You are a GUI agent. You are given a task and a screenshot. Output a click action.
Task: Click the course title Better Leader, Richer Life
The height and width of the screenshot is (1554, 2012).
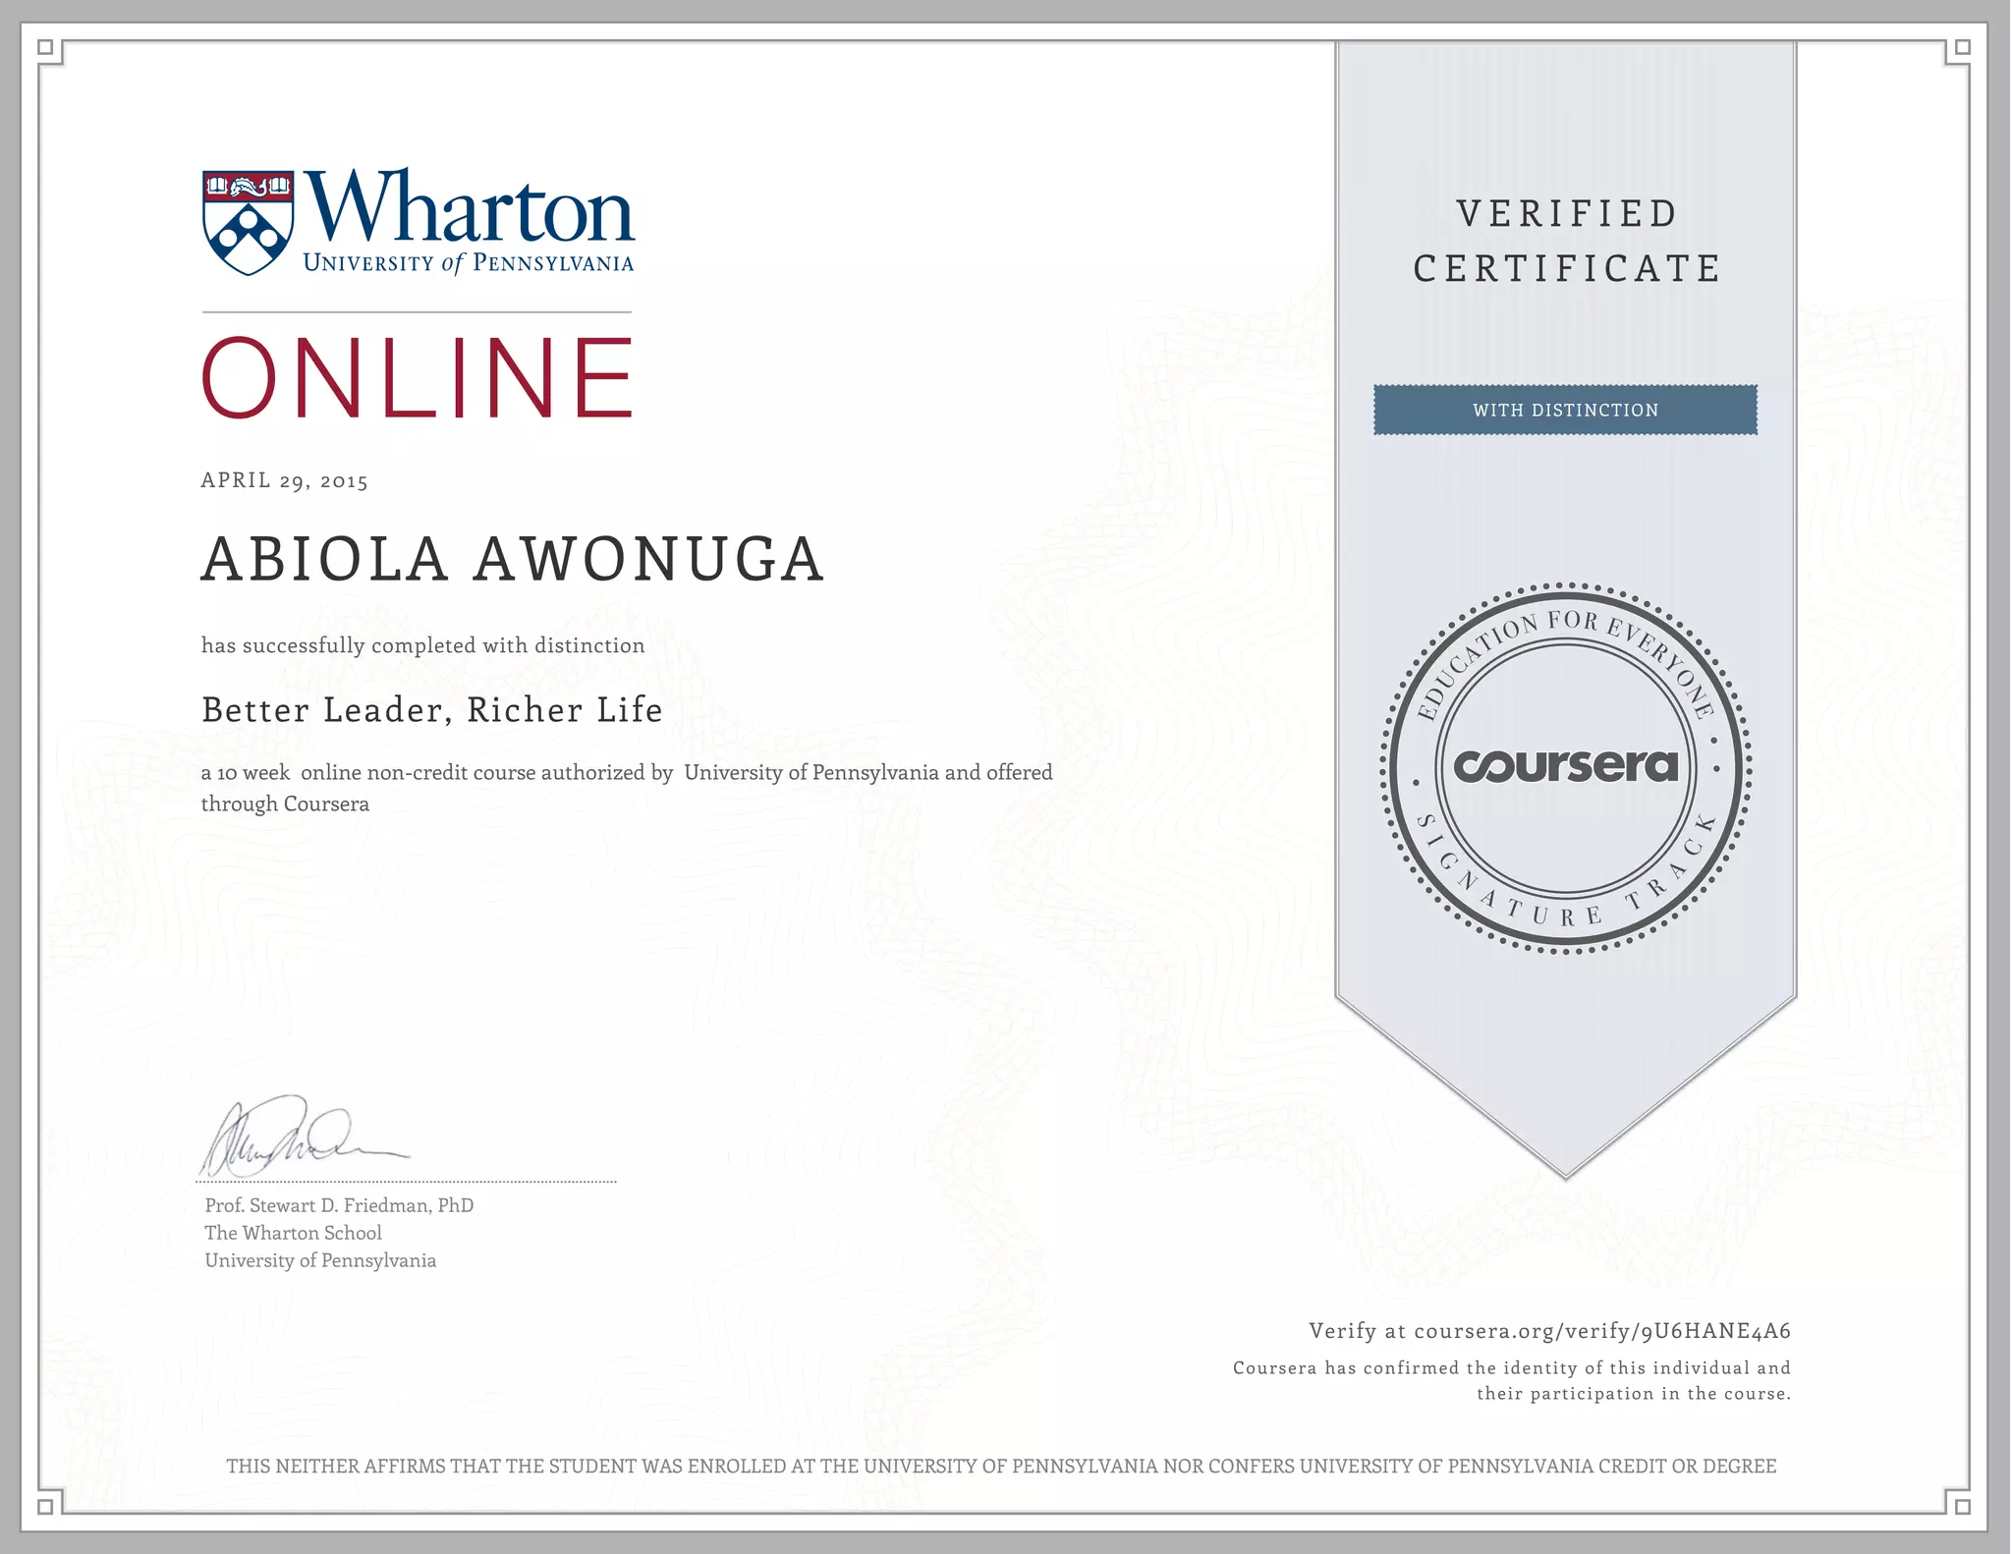click(x=432, y=710)
